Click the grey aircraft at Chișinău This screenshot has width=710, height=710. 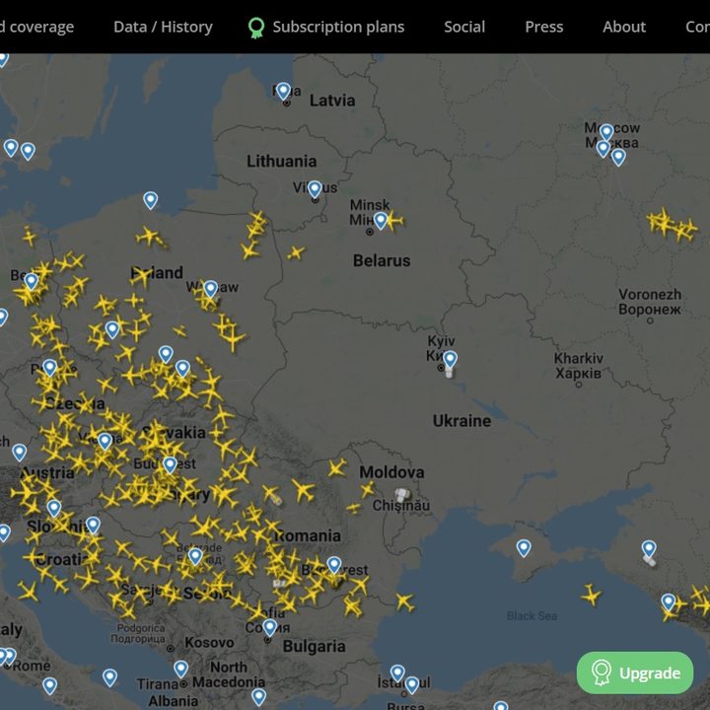pos(401,494)
